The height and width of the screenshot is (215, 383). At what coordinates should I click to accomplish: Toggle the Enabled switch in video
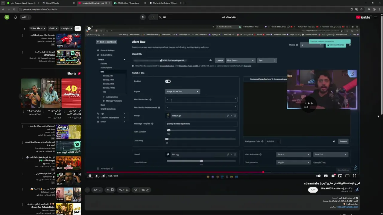click(x=168, y=81)
